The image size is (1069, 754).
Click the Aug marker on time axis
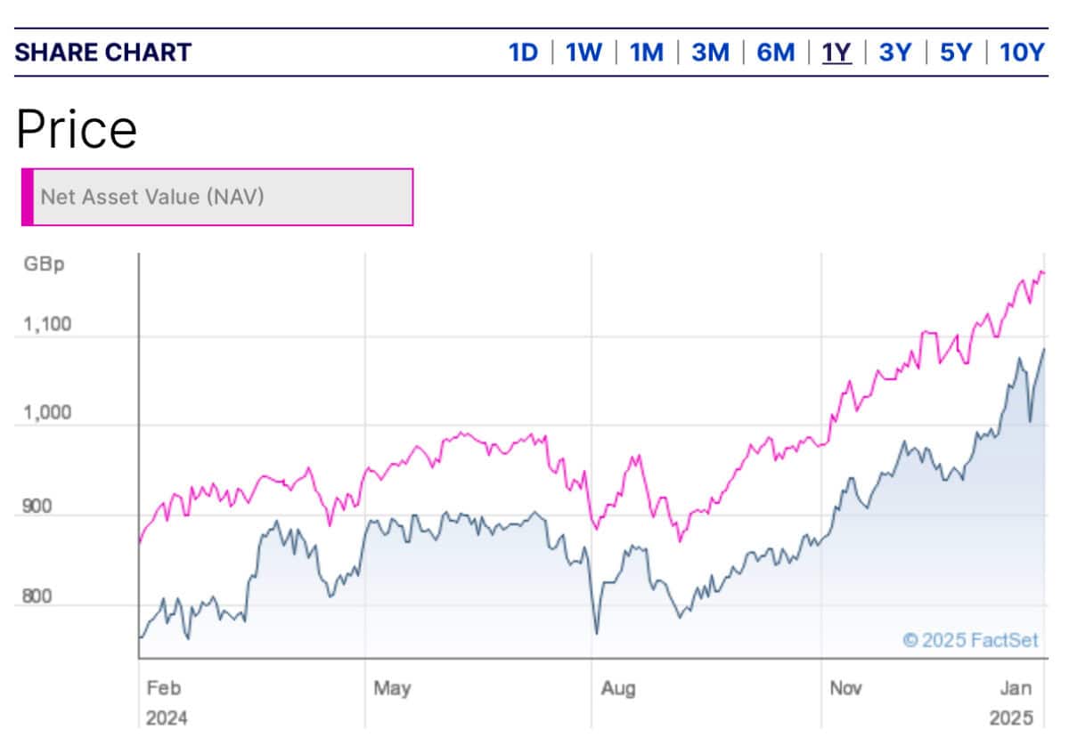pyautogui.click(x=617, y=689)
